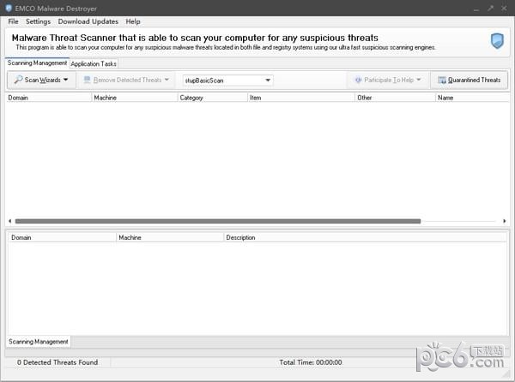Click the blue shield icon in the header

(x=497, y=41)
